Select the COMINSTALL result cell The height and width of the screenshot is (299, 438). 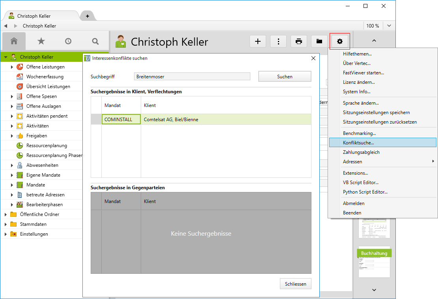(x=121, y=119)
